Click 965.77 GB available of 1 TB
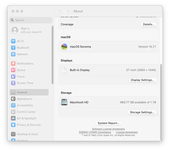The height and width of the screenshot is (150, 170). 138,102
